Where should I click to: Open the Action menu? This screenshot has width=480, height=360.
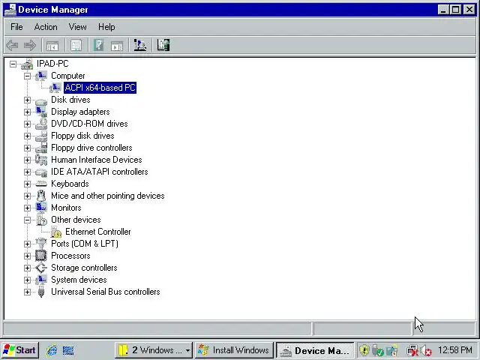(46, 27)
